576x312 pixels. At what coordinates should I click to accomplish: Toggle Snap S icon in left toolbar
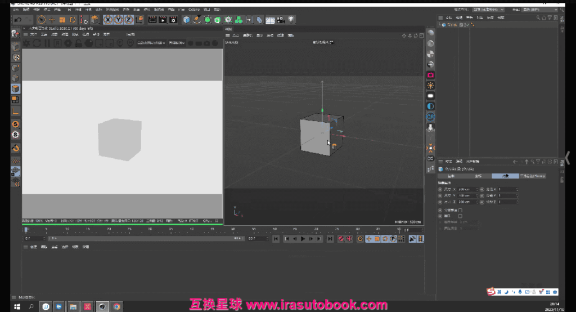coord(15,124)
